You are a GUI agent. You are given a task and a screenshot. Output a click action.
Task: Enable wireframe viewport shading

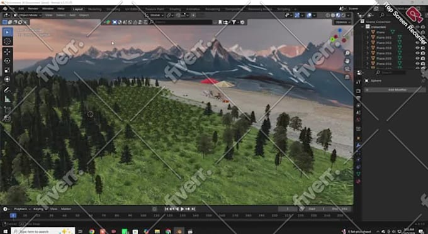click(328, 16)
